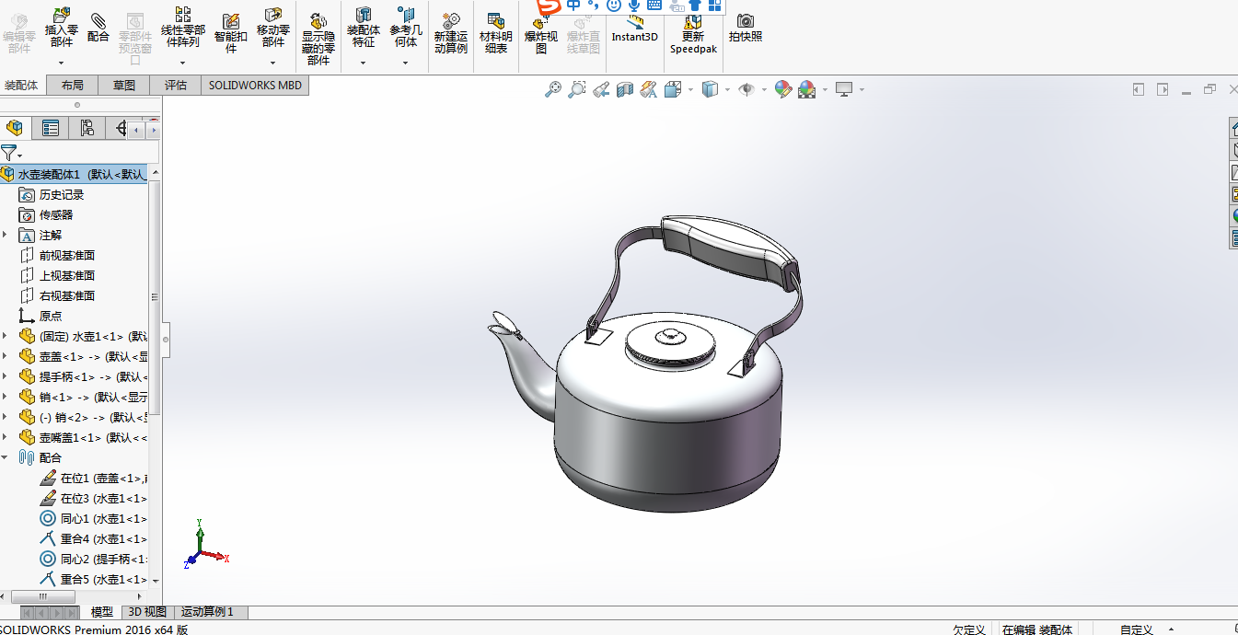This screenshot has width=1238, height=635.
Task: Open the PropertyManager tab icon
Action: pos(51,128)
